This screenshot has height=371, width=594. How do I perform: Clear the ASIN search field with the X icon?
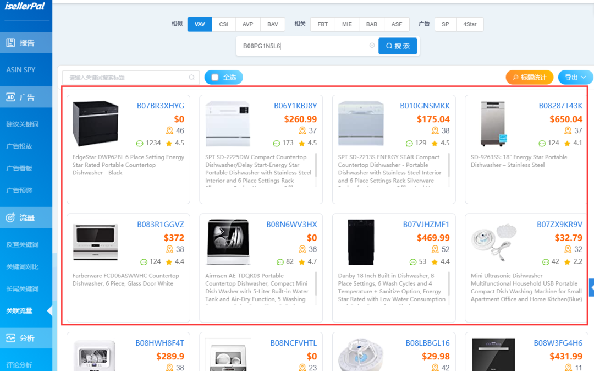pos(372,46)
